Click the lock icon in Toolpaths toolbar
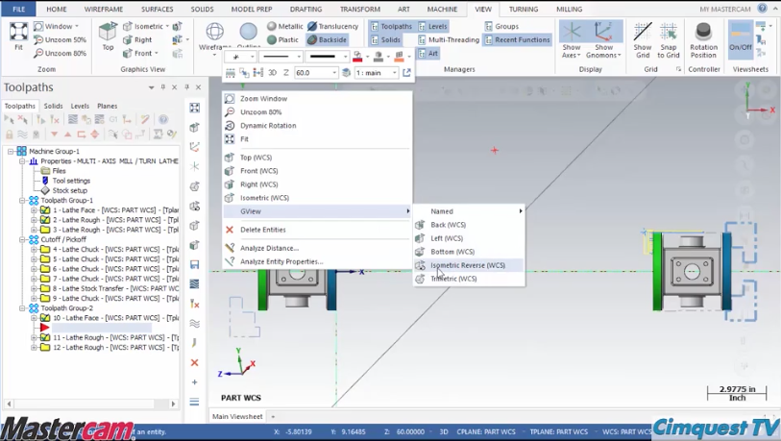The width and height of the screenshot is (781, 441). coord(9,135)
